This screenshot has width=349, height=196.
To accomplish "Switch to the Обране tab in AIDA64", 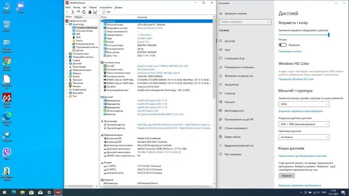I will click(78, 17).
